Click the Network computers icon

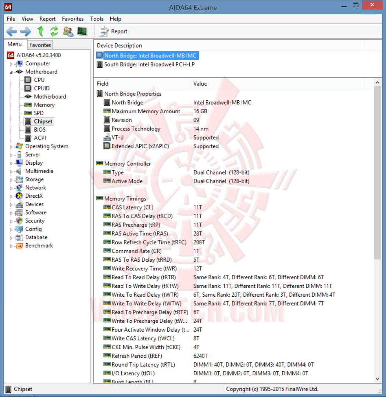pos(19,187)
